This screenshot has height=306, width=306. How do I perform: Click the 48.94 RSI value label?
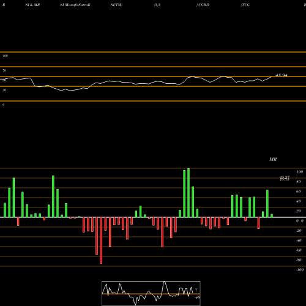tap(282, 75)
